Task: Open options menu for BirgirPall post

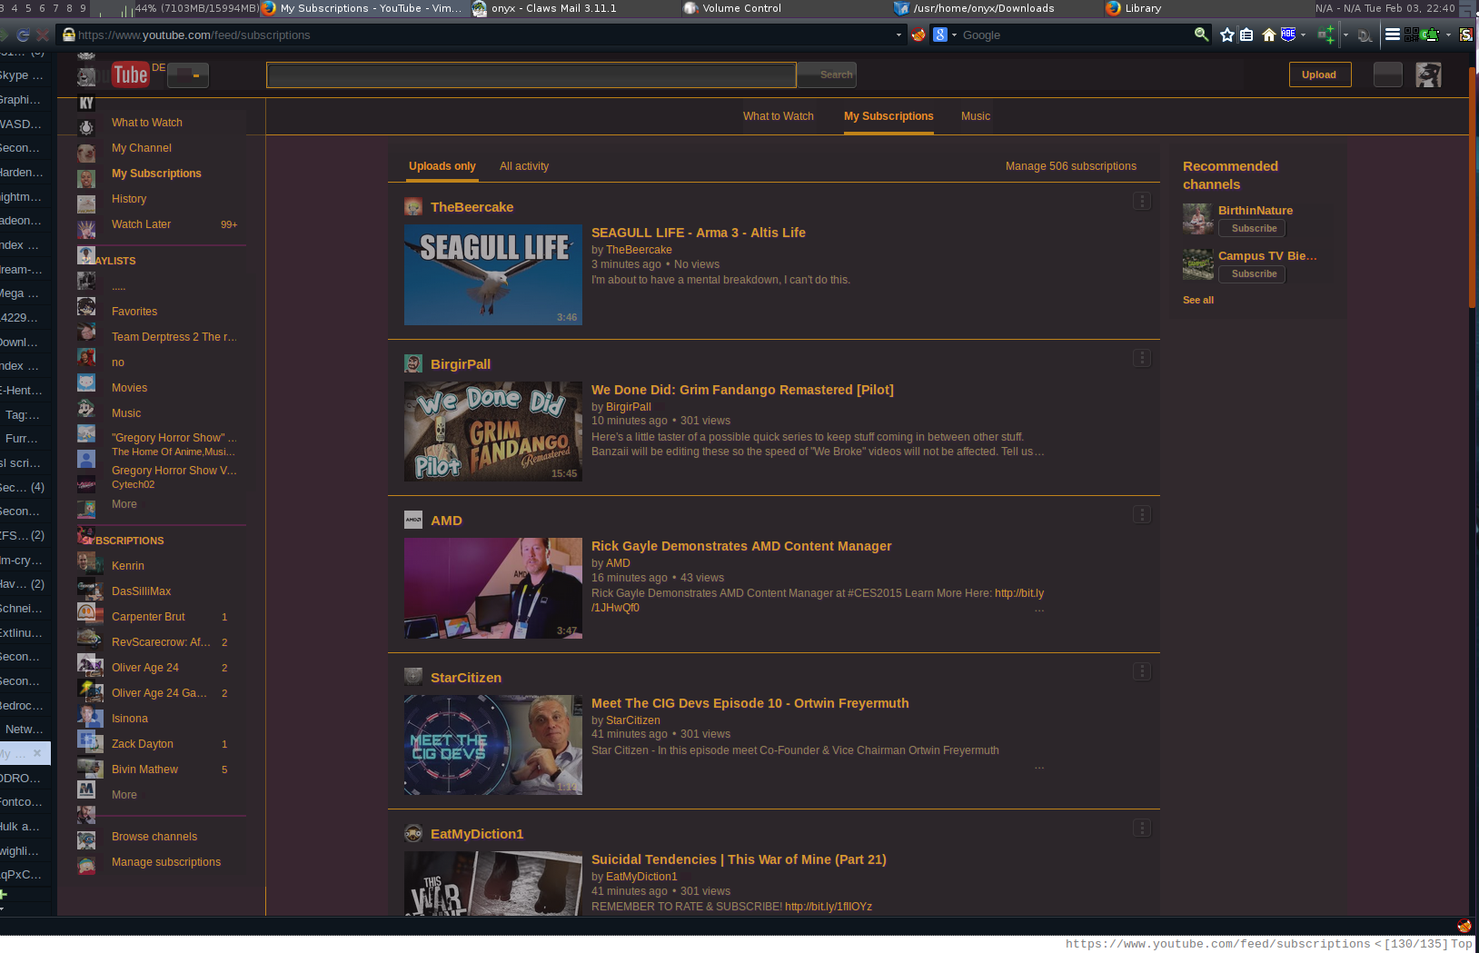Action: pyautogui.click(x=1142, y=358)
